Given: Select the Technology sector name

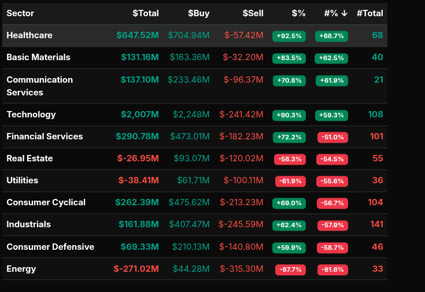Looking at the screenshot, I should click(31, 114).
